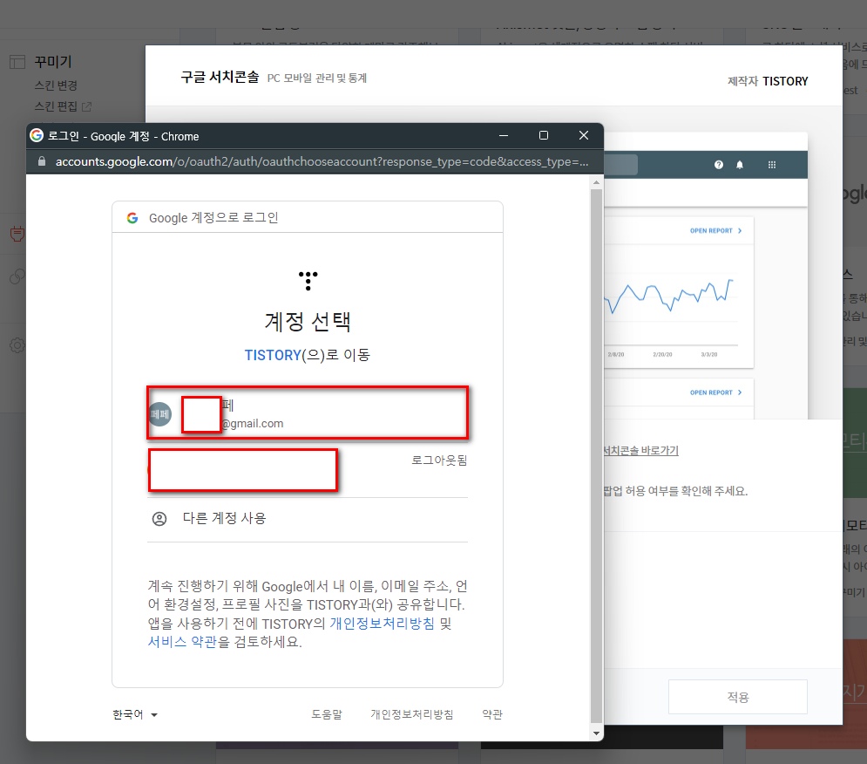Click the notification bell icon in preview image

(740, 165)
